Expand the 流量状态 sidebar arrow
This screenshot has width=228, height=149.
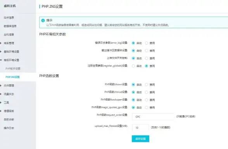[1, 94]
